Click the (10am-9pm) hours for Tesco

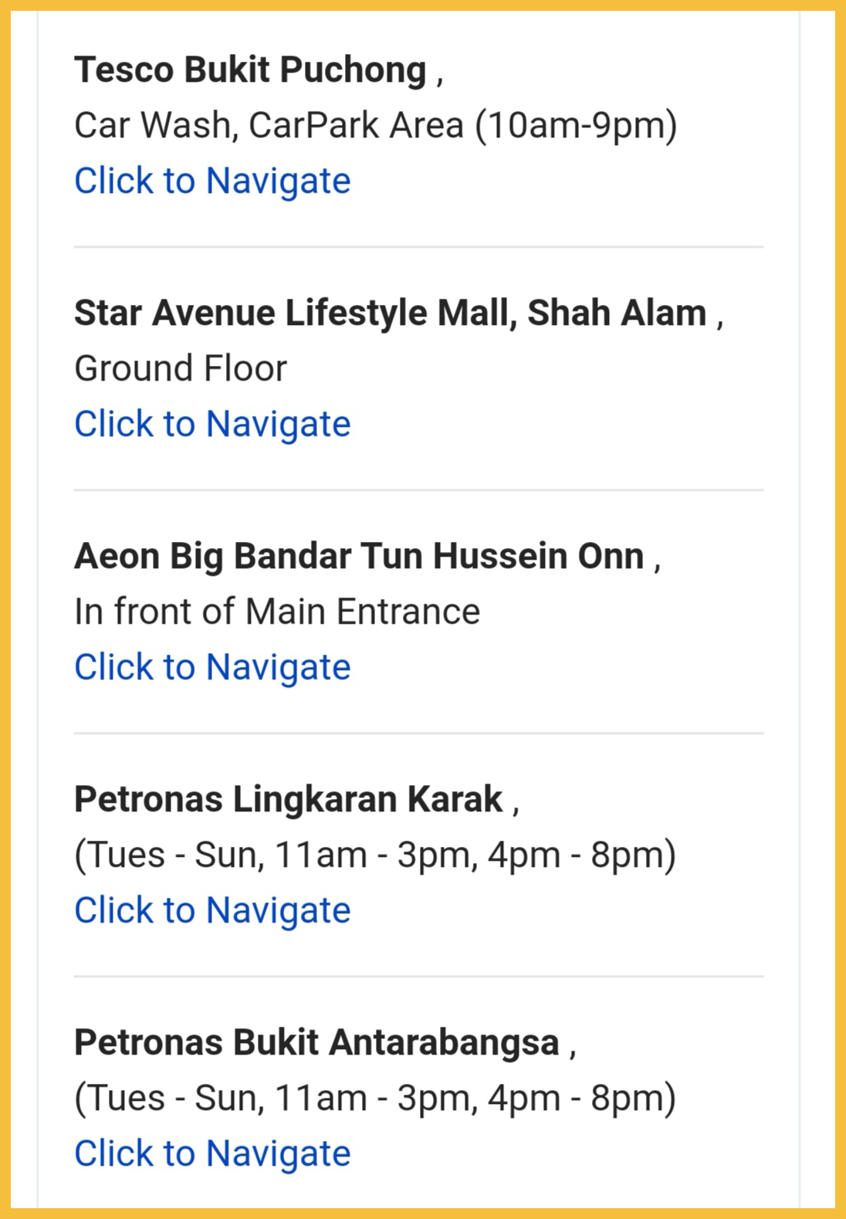(x=576, y=126)
